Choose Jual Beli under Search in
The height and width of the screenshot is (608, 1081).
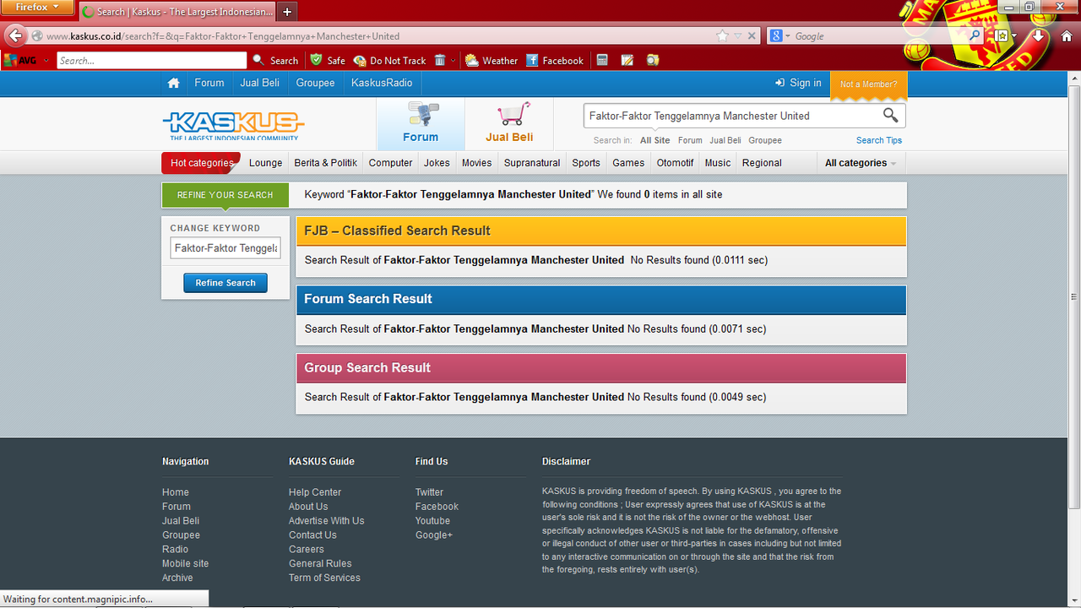(725, 140)
